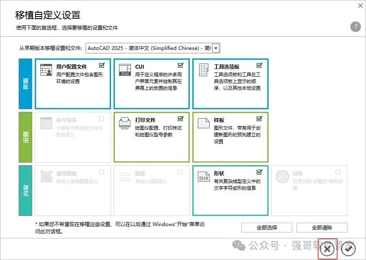This screenshot has height=260, width=366.
Task: Click the 线型 dashed lines icon
Action: tap(125, 177)
